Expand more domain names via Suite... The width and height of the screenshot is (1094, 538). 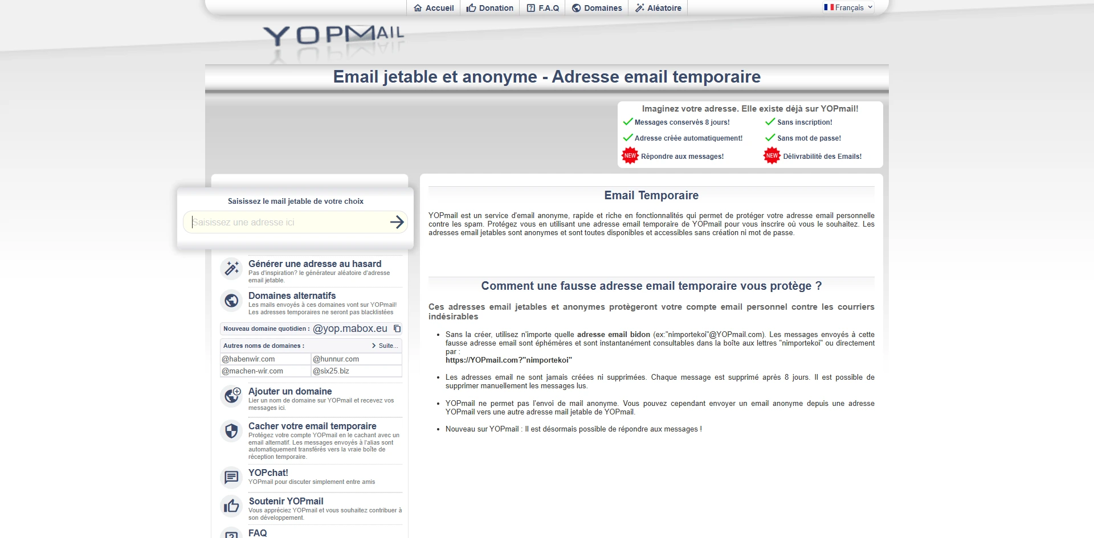(385, 346)
